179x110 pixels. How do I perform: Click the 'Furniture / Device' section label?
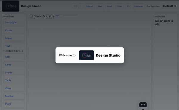(13, 51)
